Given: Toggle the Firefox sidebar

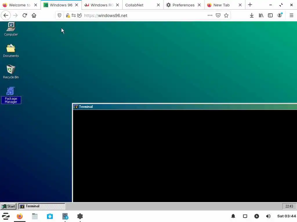Looking at the screenshot, I should click(270, 16).
